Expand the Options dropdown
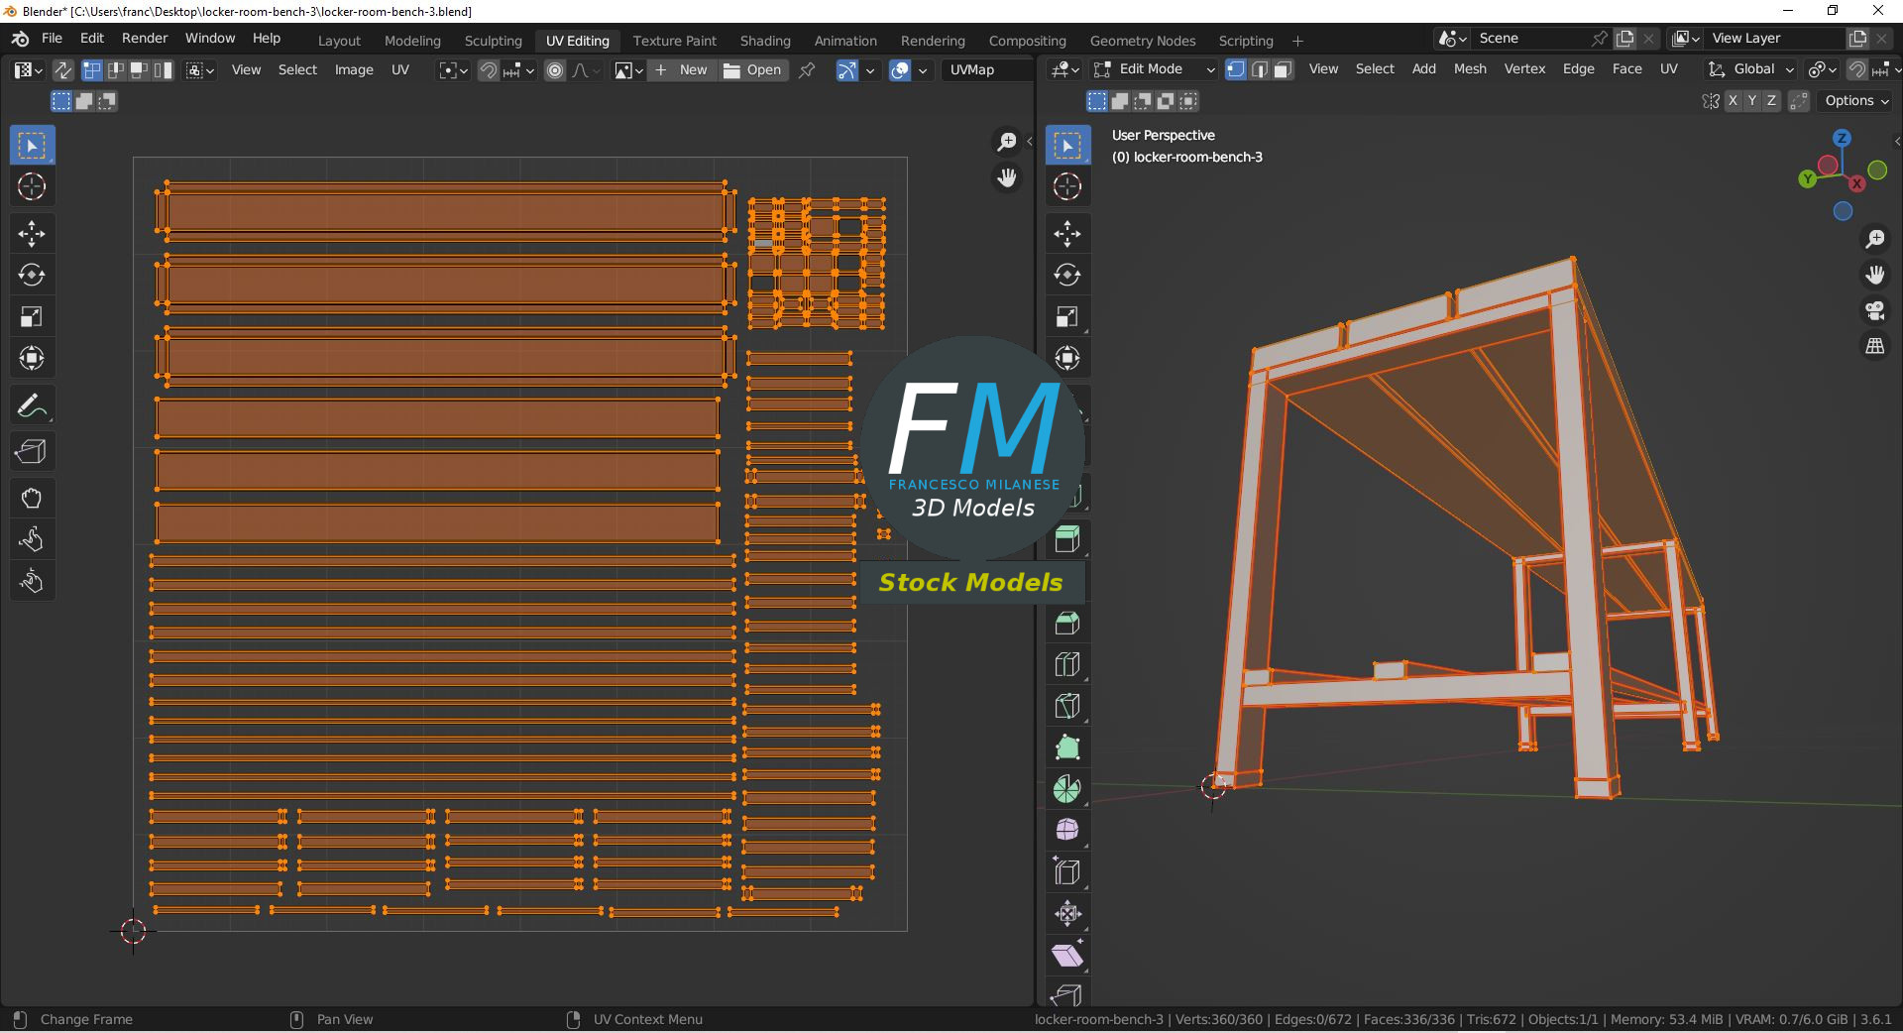Viewport: 1903px width, 1033px height. point(1856,101)
